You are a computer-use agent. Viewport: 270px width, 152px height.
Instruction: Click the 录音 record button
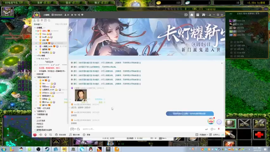point(87,135)
